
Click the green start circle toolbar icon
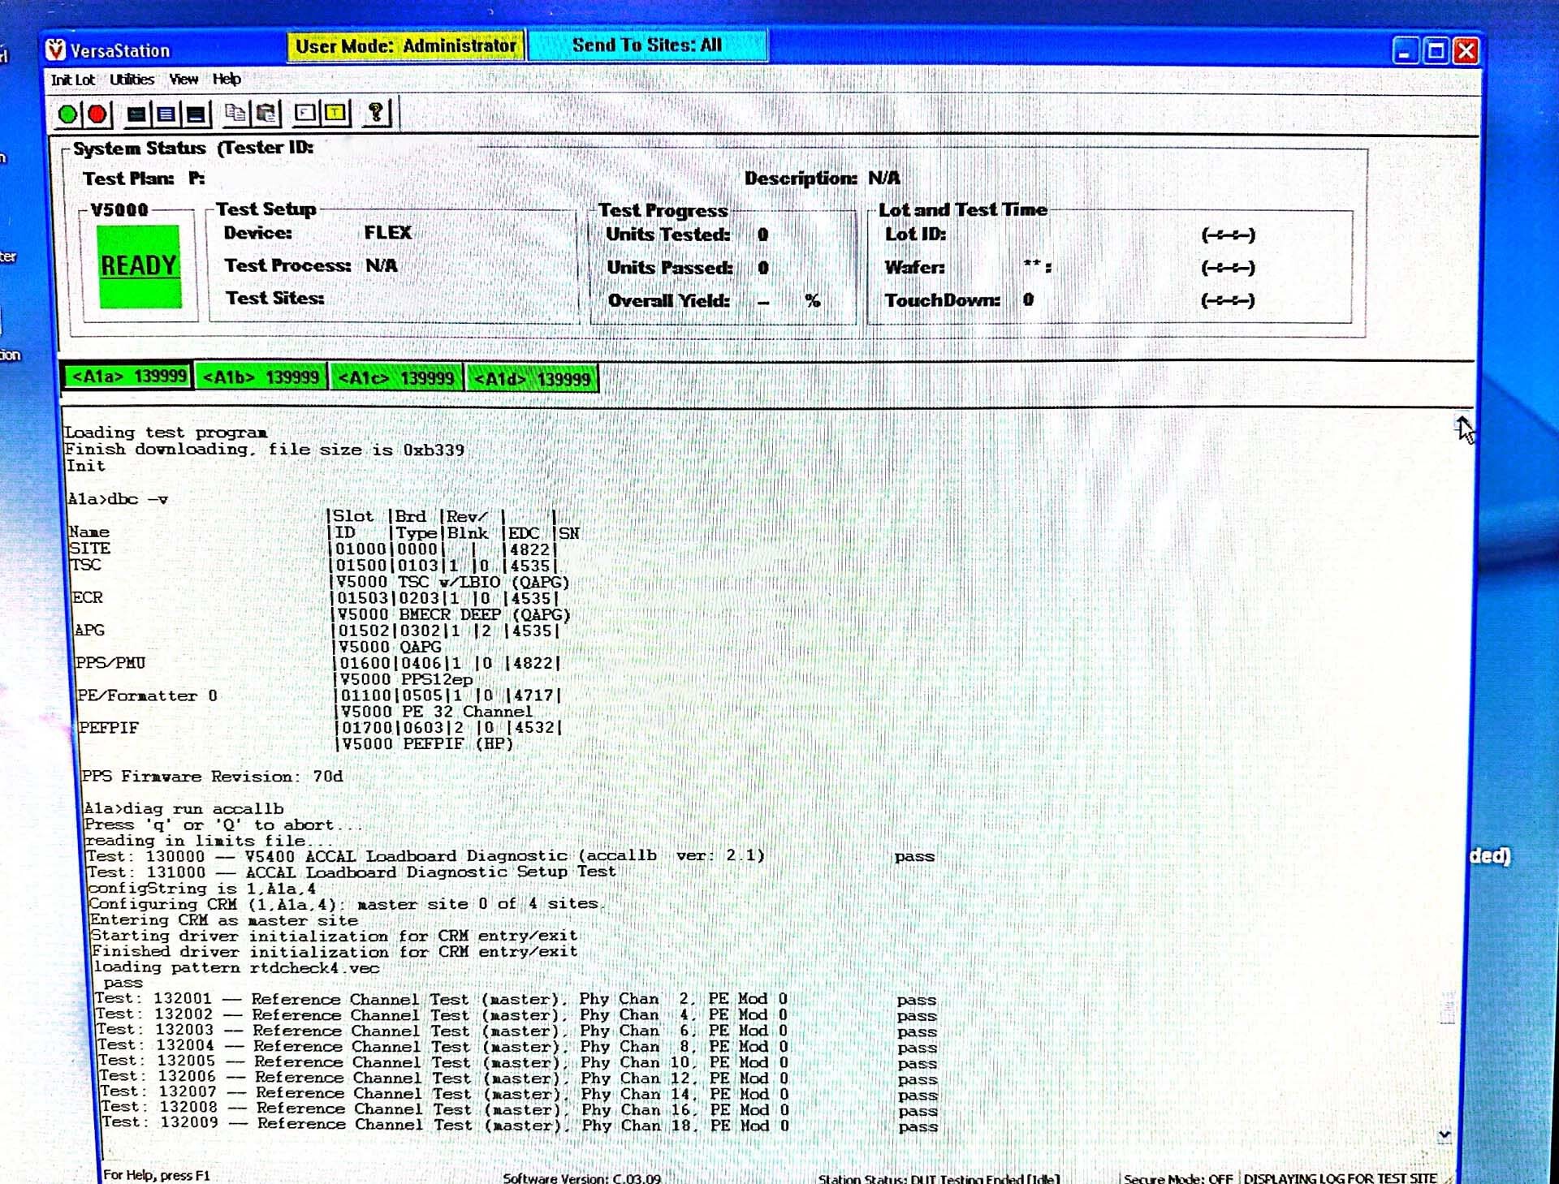(x=68, y=114)
